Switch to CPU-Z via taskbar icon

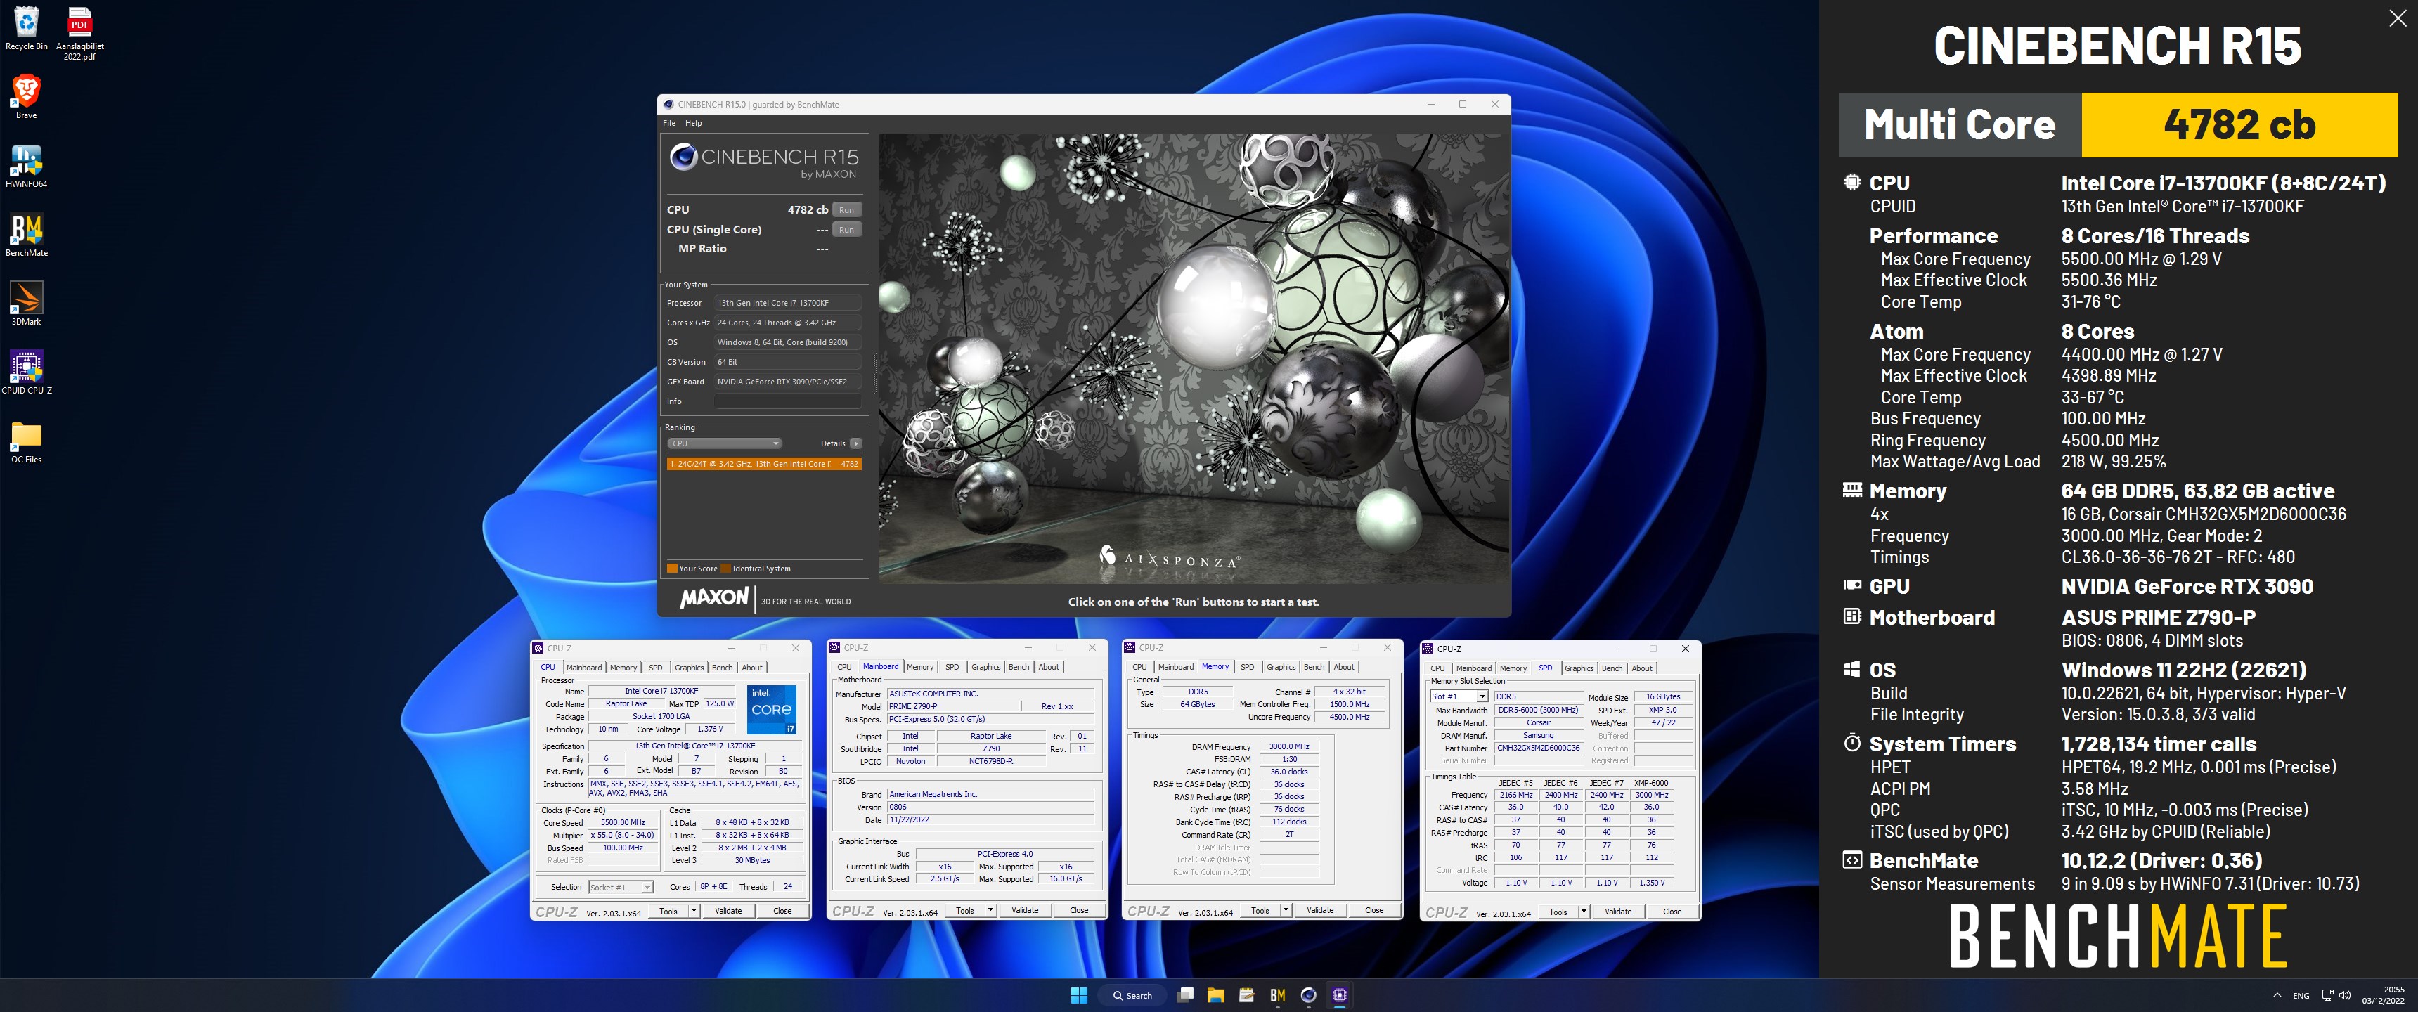tap(1340, 995)
